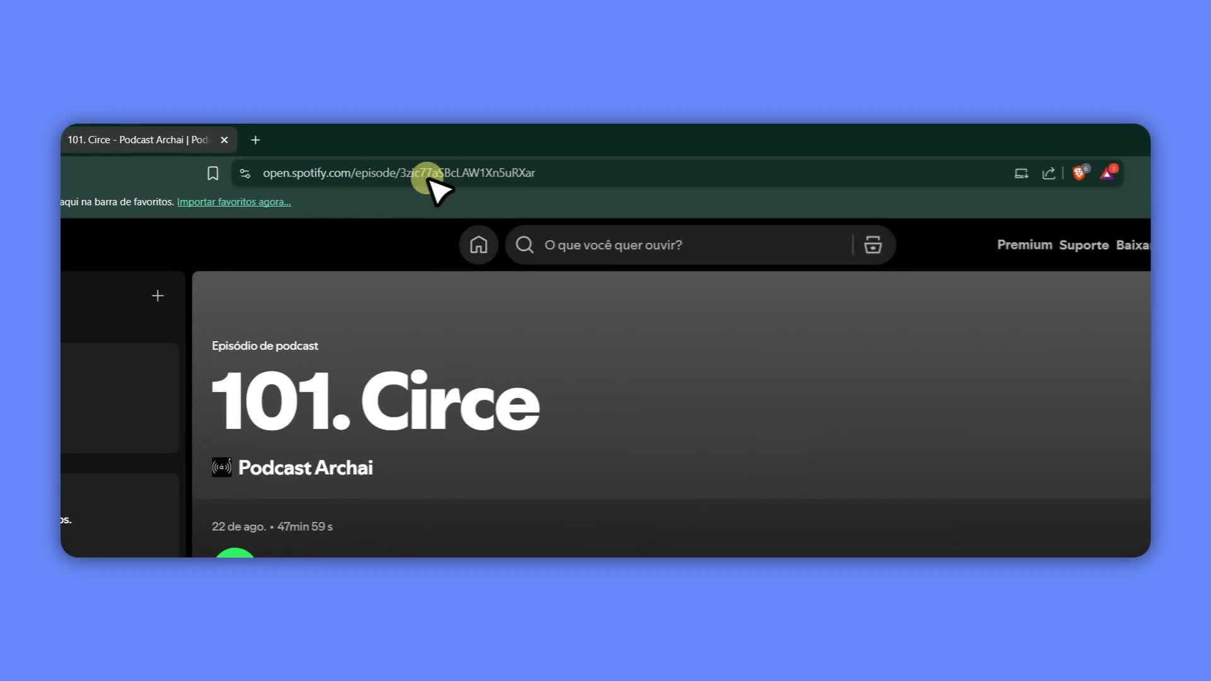Viewport: 1211px width, 681px height.
Task: Click the install app icon
Action: pyautogui.click(x=1021, y=173)
